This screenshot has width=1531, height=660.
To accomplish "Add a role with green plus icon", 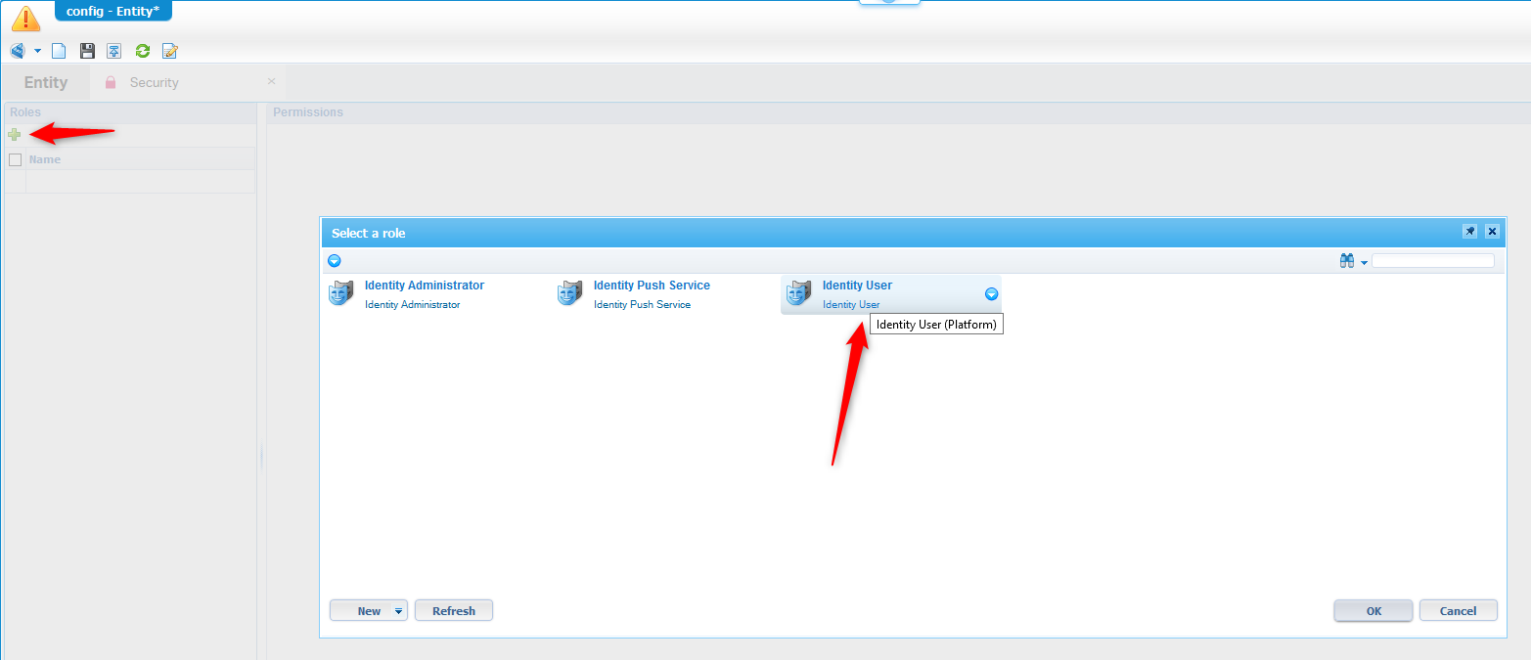I will pyautogui.click(x=14, y=134).
